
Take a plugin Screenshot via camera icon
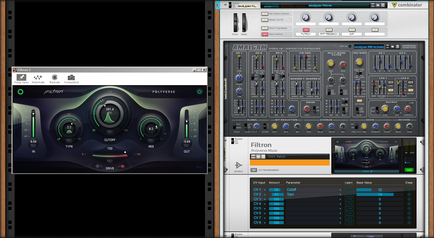coord(71,79)
